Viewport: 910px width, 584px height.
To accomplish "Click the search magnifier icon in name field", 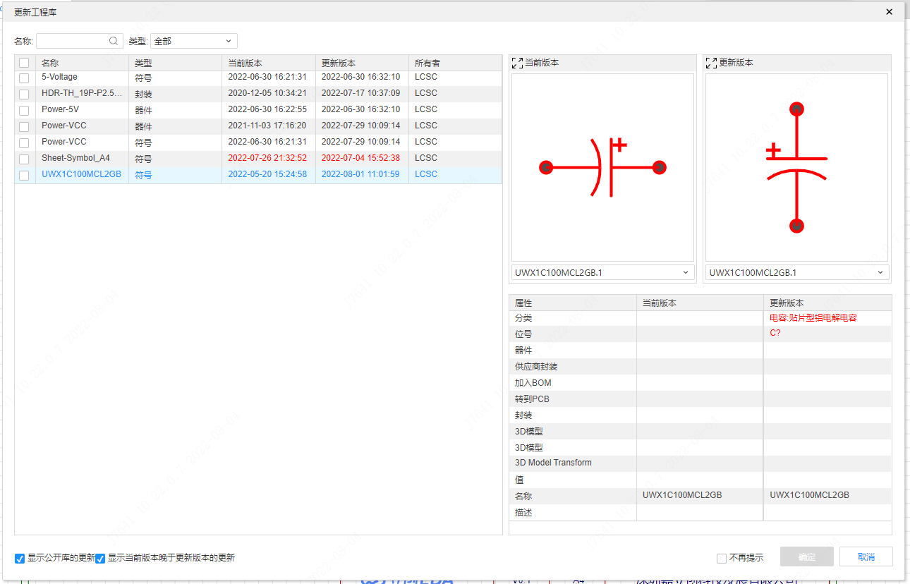I will [x=114, y=41].
